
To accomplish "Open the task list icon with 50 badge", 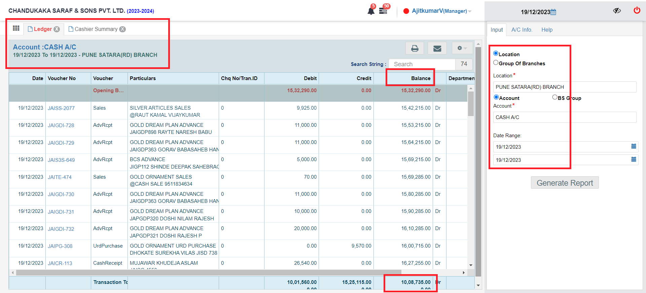I will tap(383, 11).
